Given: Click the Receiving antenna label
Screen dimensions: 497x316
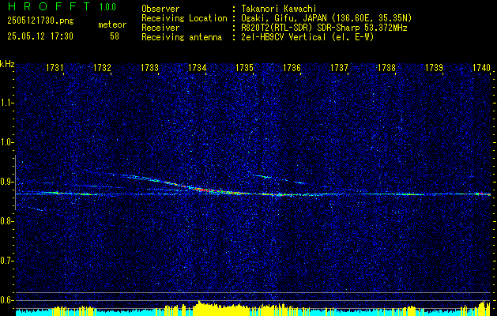Looking at the screenshot, I should point(182,38).
